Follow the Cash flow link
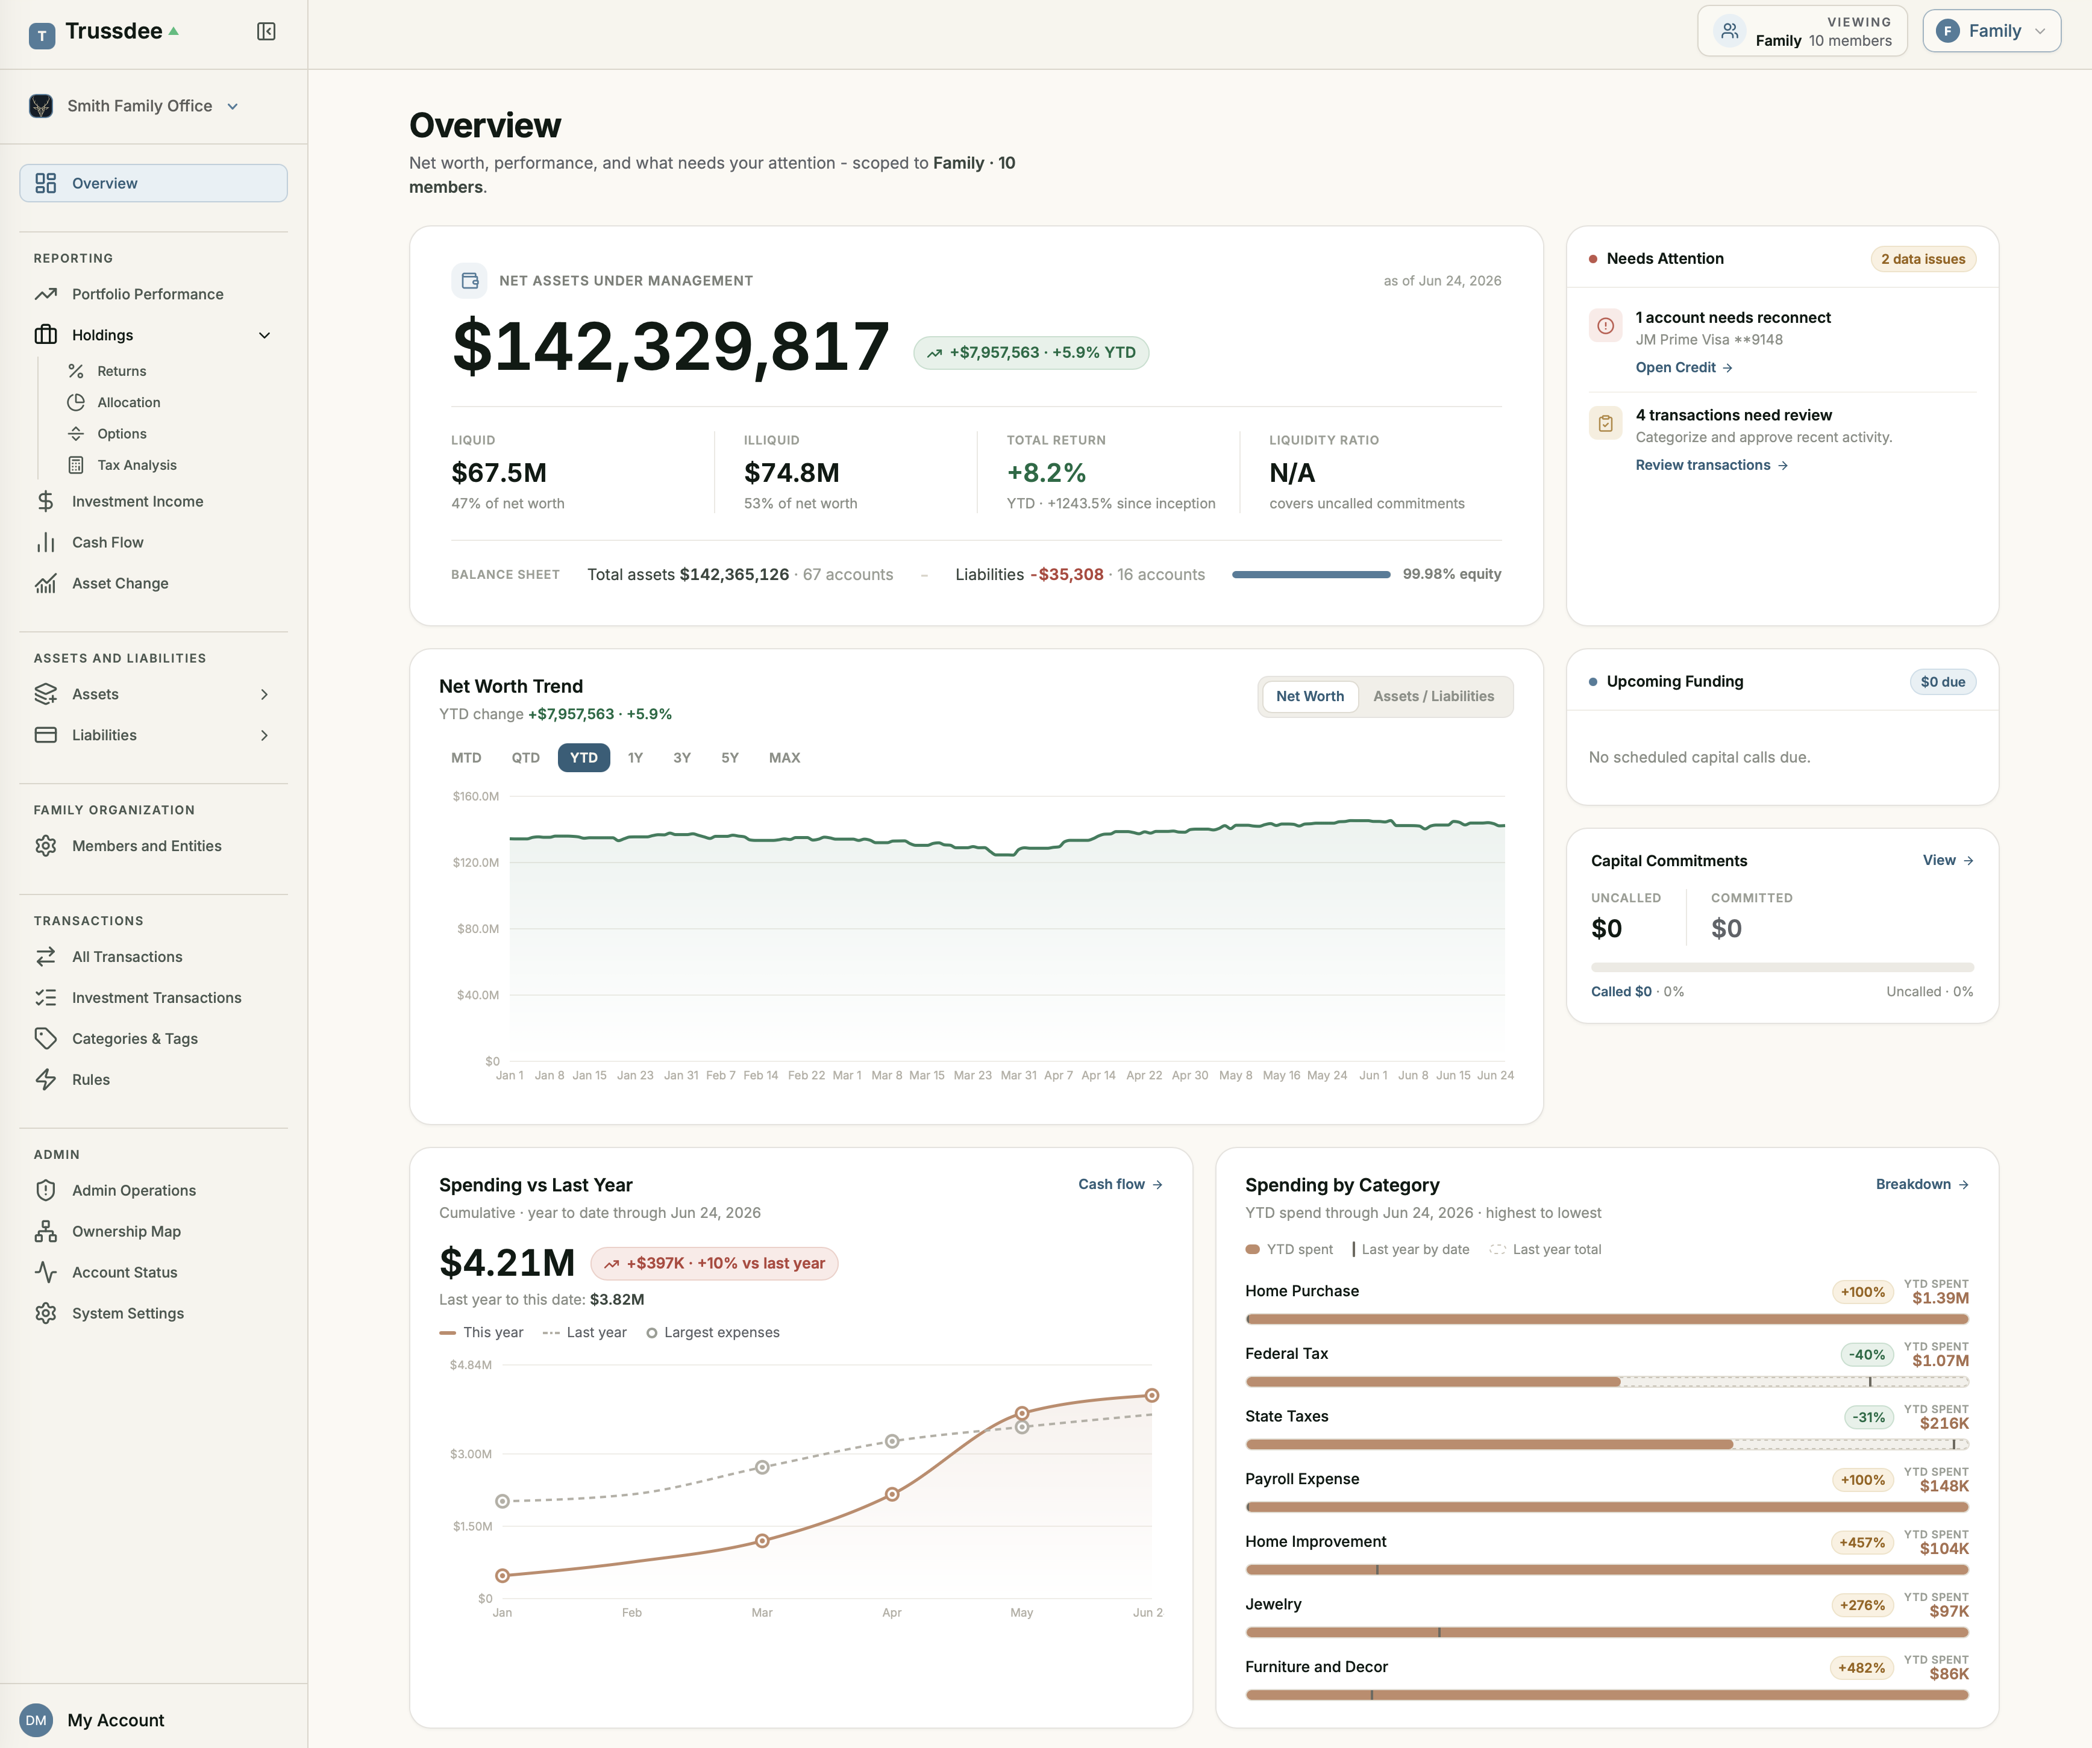 1121,1184
